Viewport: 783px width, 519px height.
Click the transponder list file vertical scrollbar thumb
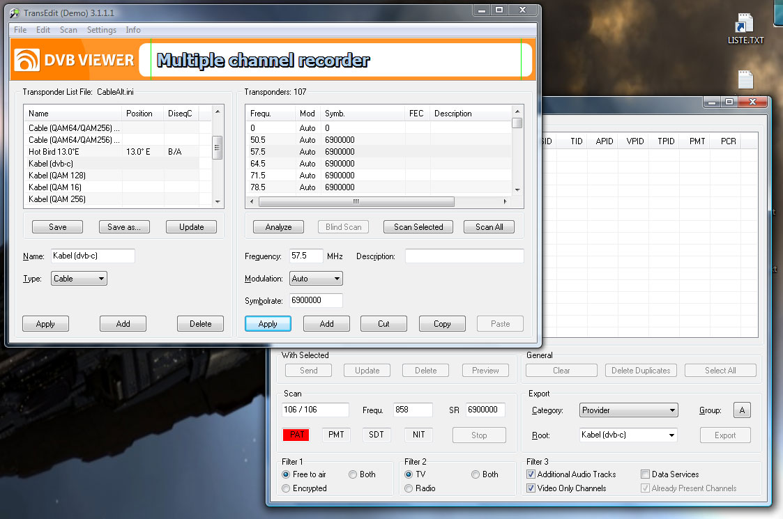coord(217,147)
